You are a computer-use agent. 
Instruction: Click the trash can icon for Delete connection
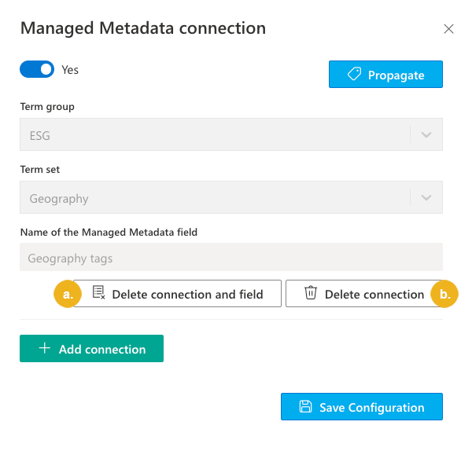point(310,293)
